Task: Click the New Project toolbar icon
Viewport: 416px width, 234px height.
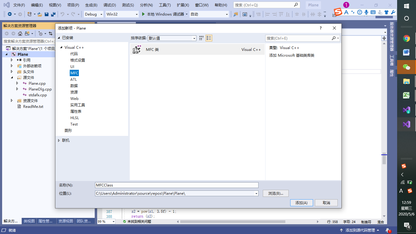Action: click(x=30, y=14)
